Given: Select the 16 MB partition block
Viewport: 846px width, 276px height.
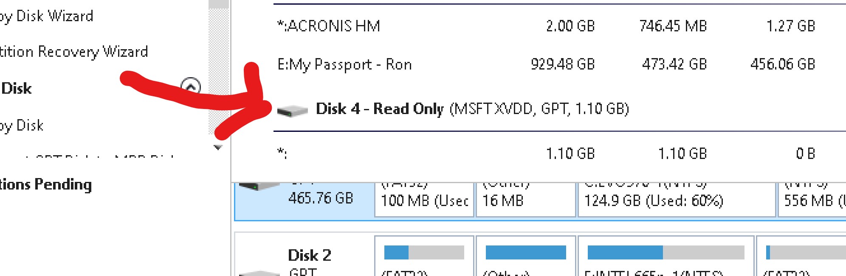Looking at the screenshot, I should coord(525,201).
